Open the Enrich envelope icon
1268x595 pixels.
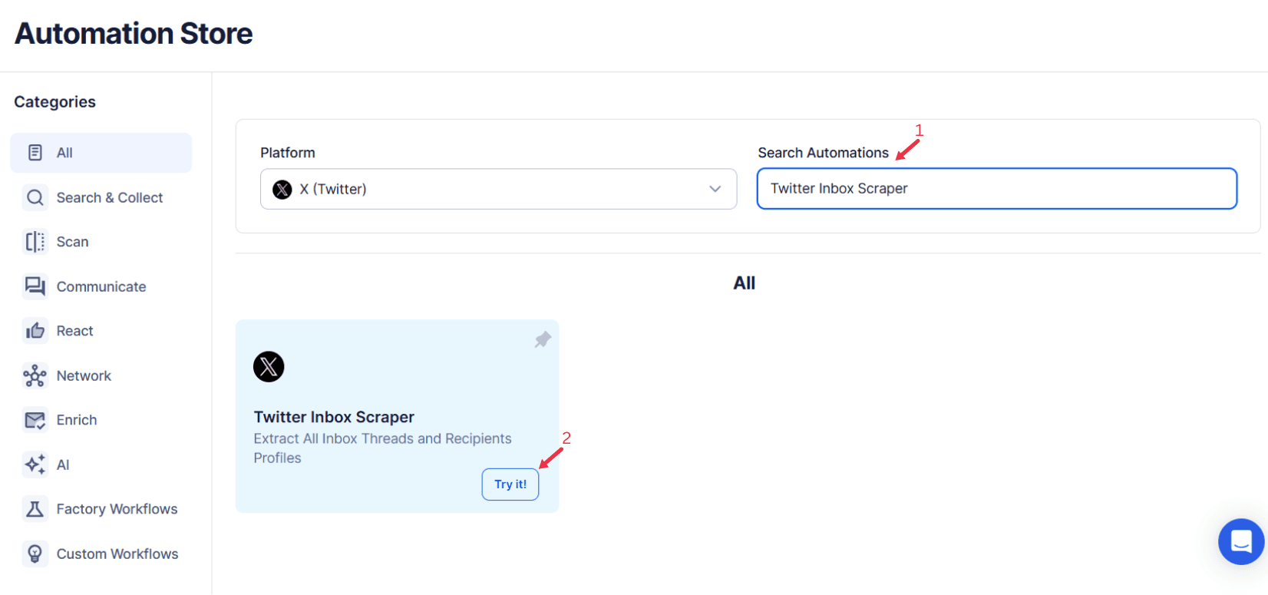coord(35,420)
